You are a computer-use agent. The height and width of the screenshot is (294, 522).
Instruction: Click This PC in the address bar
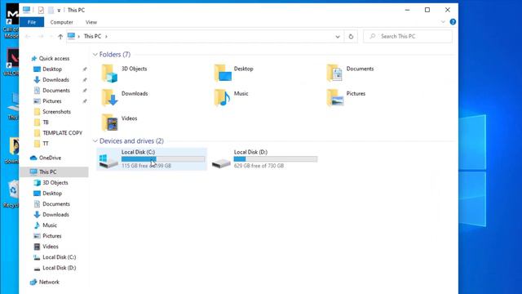(x=92, y=36)
